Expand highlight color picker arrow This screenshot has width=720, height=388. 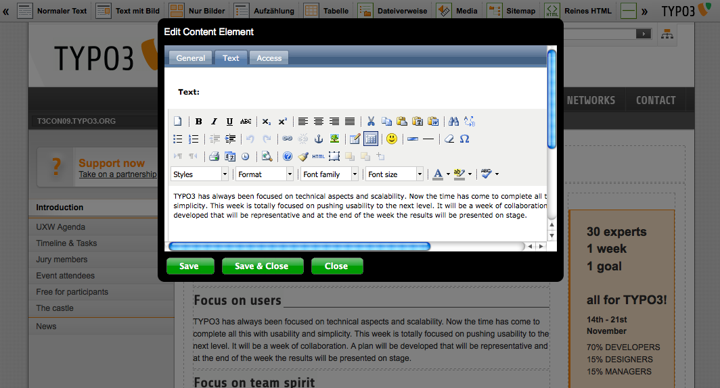click(x=470, y=174)
